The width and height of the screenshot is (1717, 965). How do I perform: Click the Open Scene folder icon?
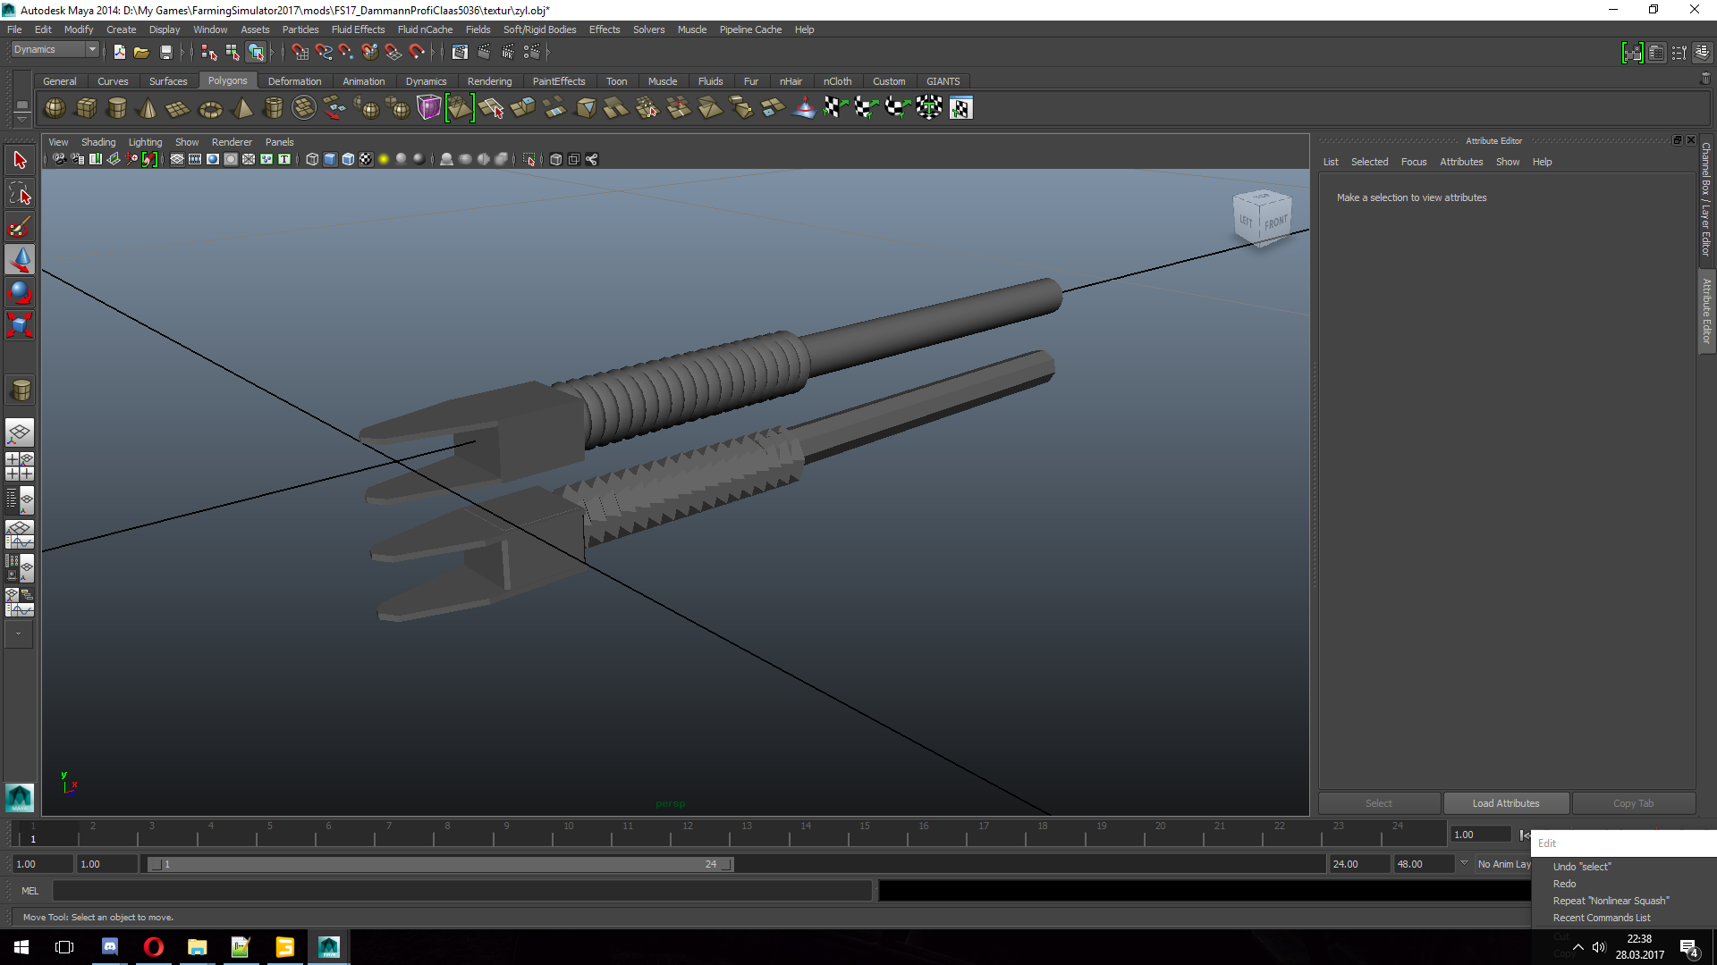click(141, 53)
